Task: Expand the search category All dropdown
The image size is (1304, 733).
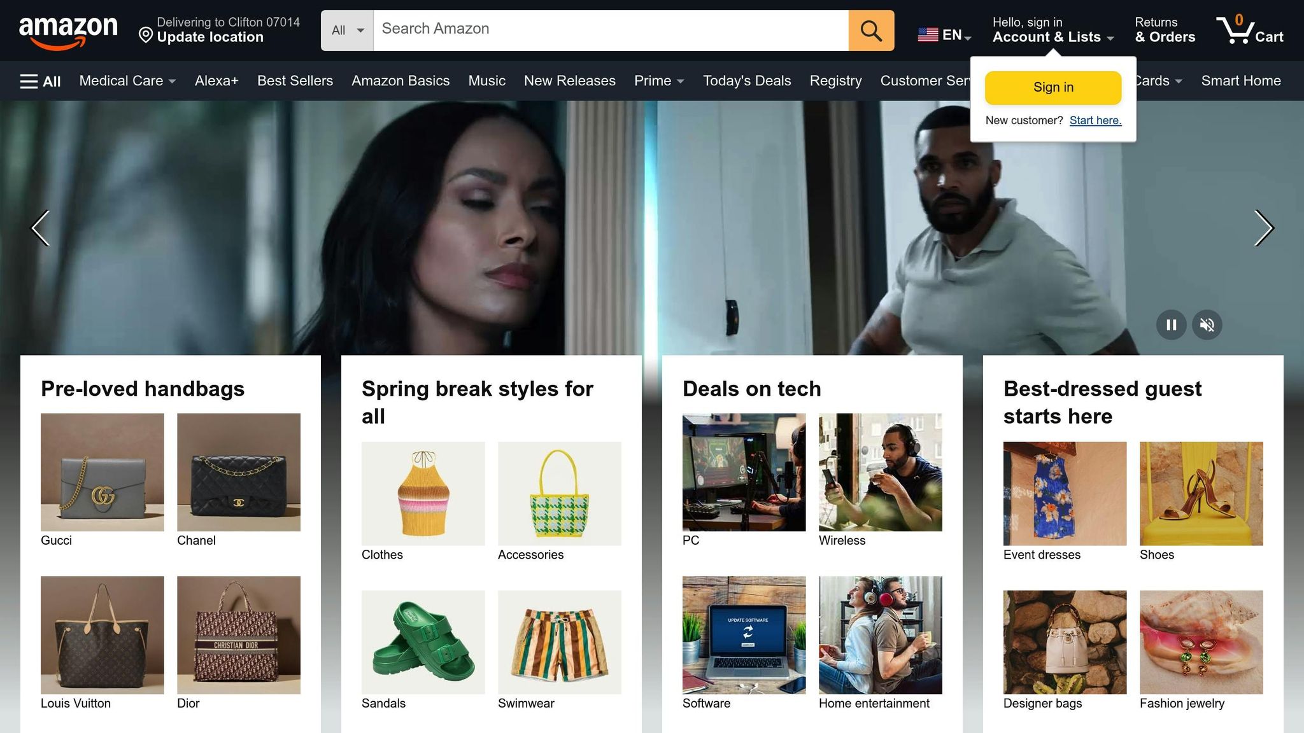Action: 347,31
